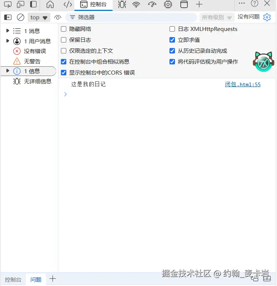Open source link 闭包.html:55

tap(243, 84)
